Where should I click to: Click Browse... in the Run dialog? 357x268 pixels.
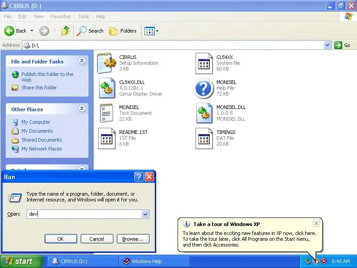(x=133, y=239)
